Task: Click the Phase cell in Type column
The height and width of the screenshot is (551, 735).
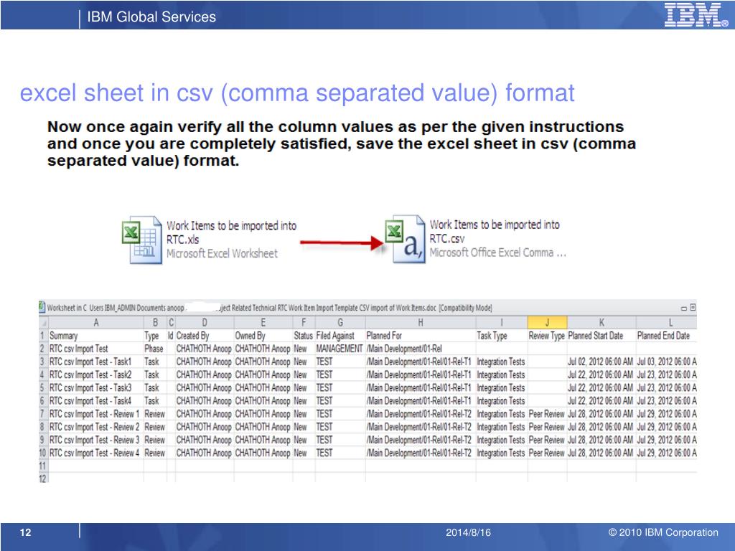Action: point(154,349)
